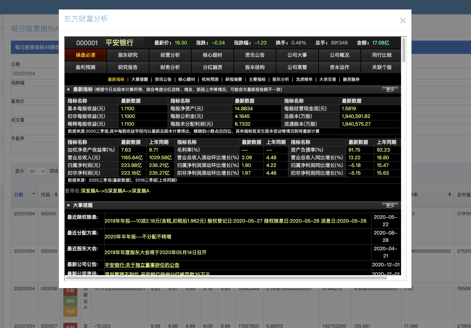Click the dialog vertical scrollbar
This screenshot has height=328, width=471.
pyautogui.click(x=404, y=50)
